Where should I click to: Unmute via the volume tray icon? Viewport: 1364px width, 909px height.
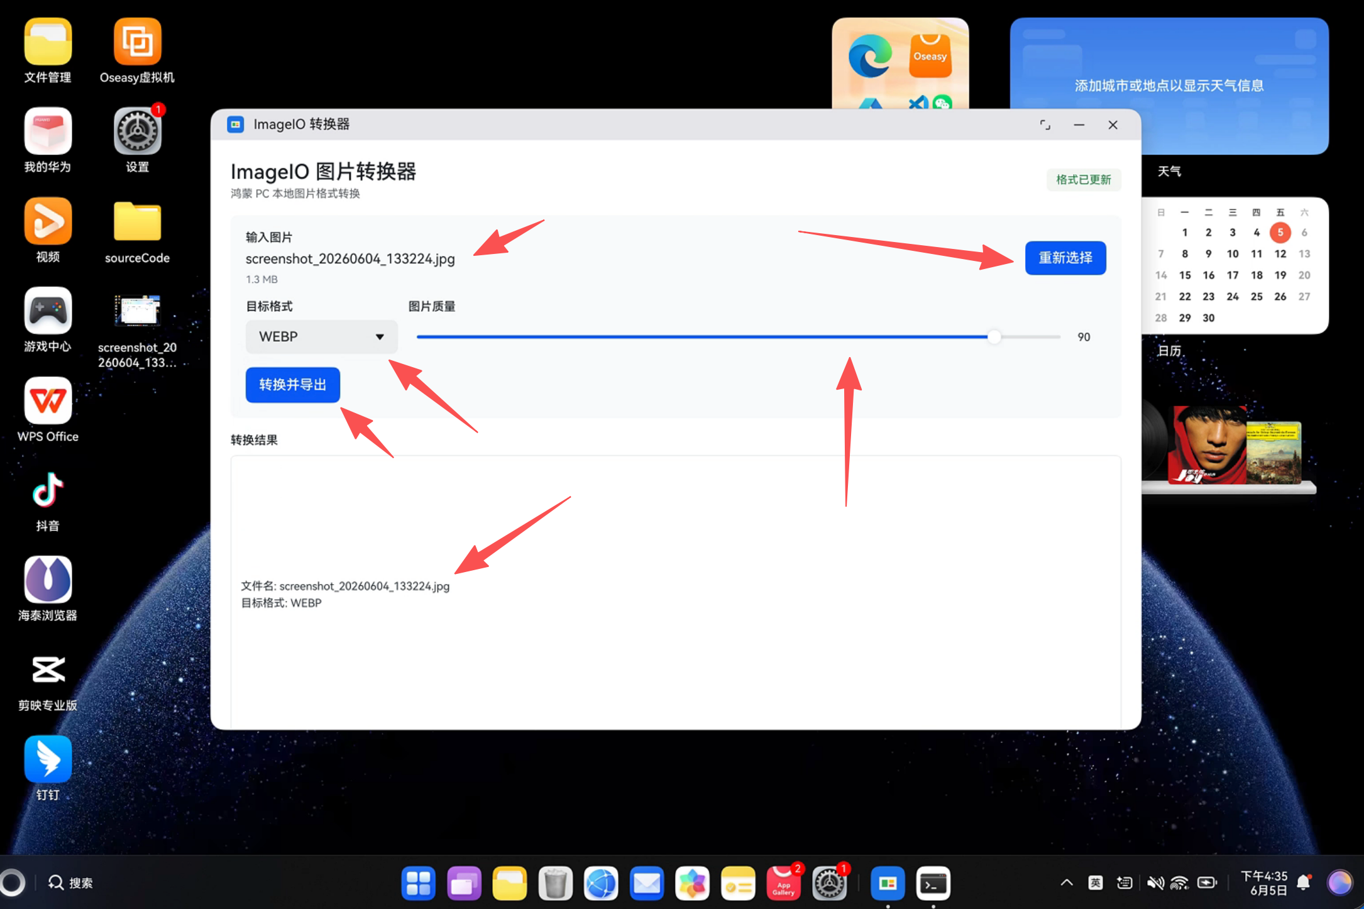(1155, 883)
